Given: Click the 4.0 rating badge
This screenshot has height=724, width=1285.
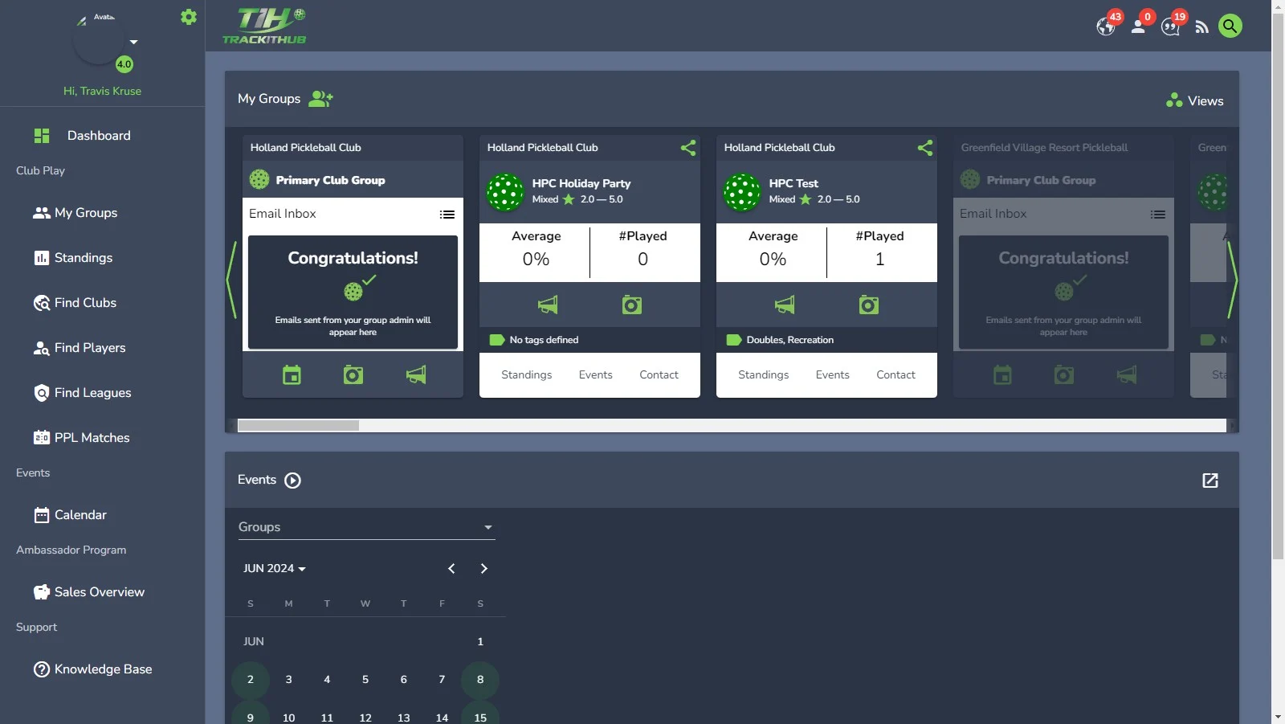Looking at the screenshot, I should tap(124, 64).
